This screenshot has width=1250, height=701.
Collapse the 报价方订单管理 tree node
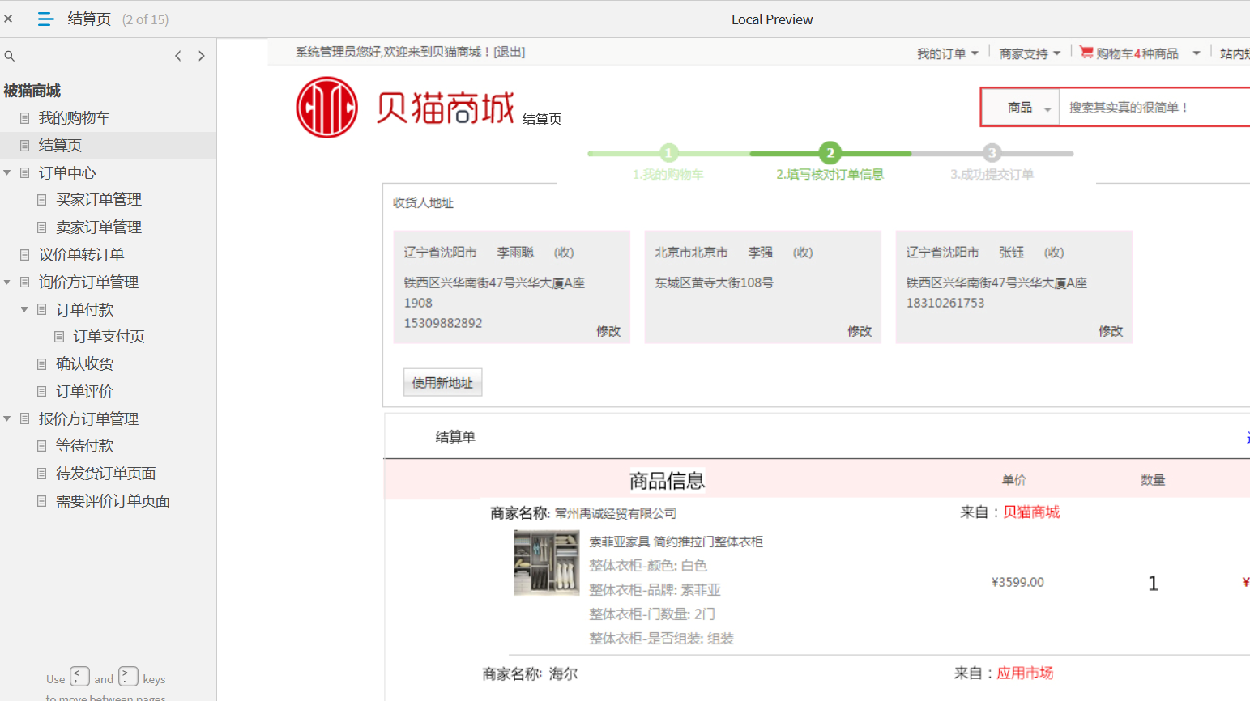click(x=7, y=418)
